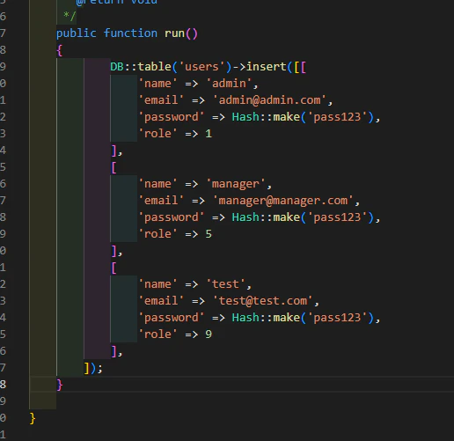Image resolution: width=454 pixels, height=441 pixels.
Task: Click the 'function' keyword
Action: click(130, 33)
